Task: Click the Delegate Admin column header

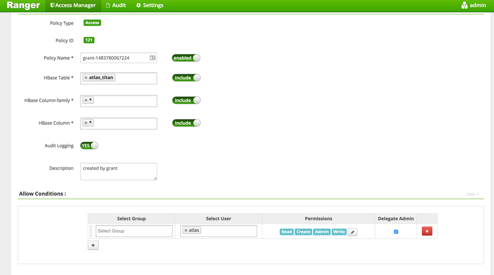Action: (x=396, y=219)
